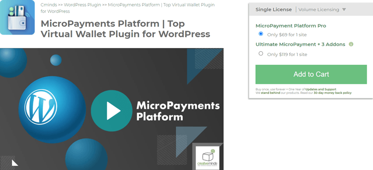Select the Only $69 for 1 site option
The width and height of the screenshot is (373, 170).
point(261,34)
